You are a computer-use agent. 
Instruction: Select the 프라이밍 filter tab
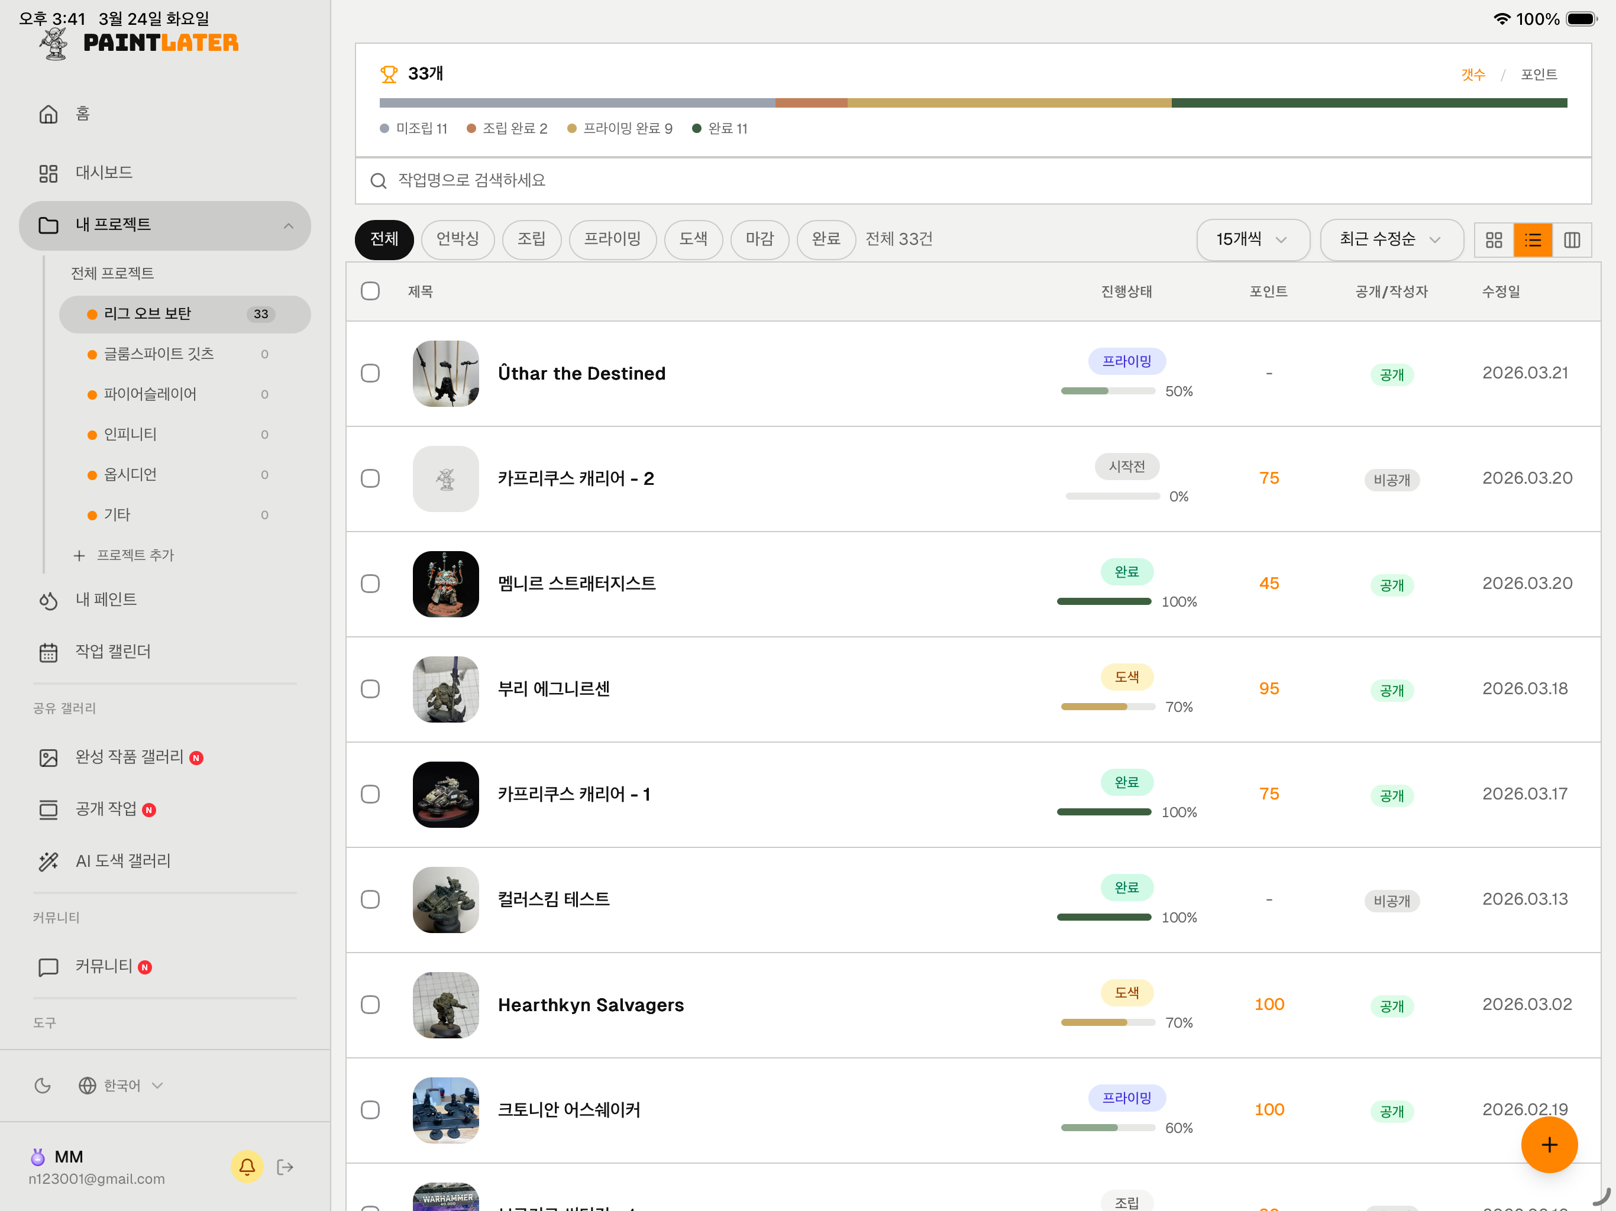(x=612, y=239)
